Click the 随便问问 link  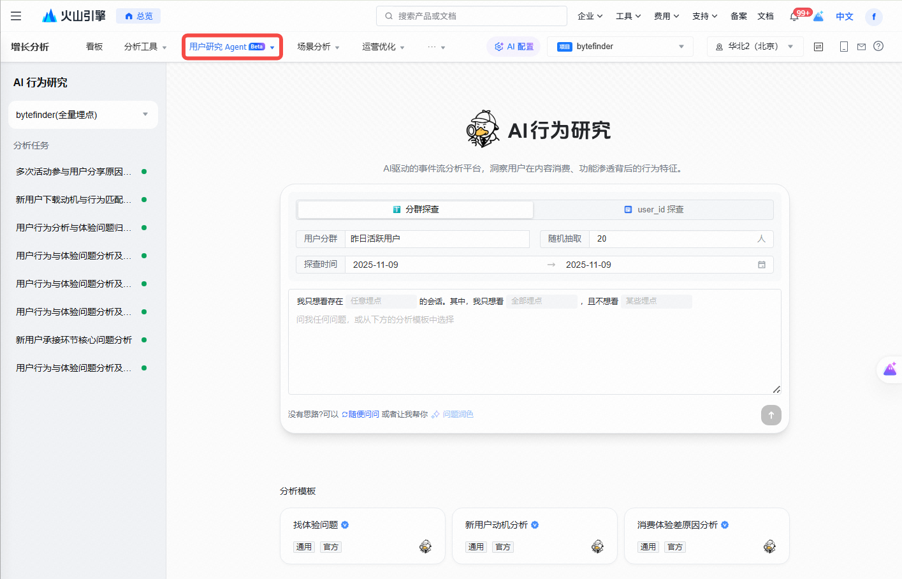click(x=360, y=414)
